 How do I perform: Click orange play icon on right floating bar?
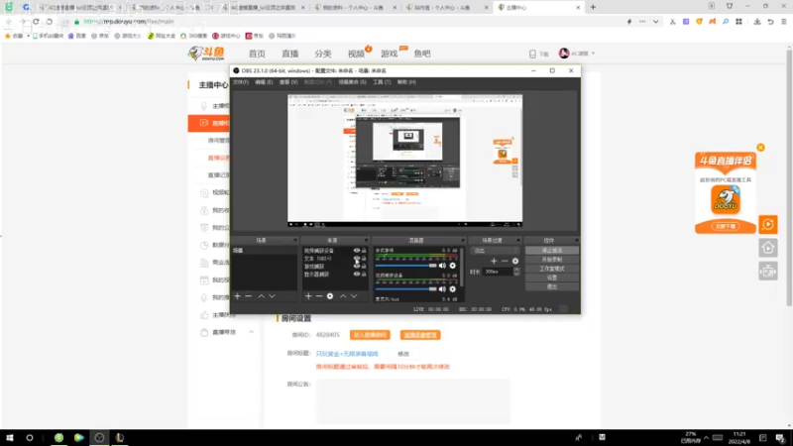(767, 225)
